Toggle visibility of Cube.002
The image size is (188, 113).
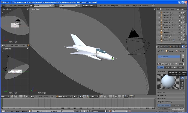(179, 13)
